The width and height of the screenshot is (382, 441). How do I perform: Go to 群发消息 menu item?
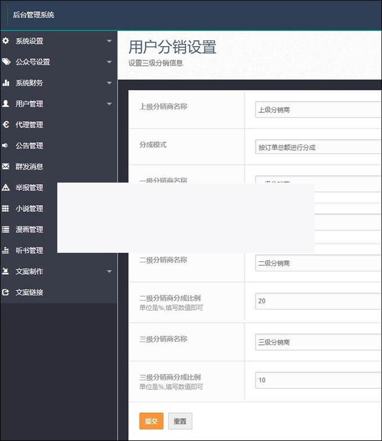click(x=29, y=166)
